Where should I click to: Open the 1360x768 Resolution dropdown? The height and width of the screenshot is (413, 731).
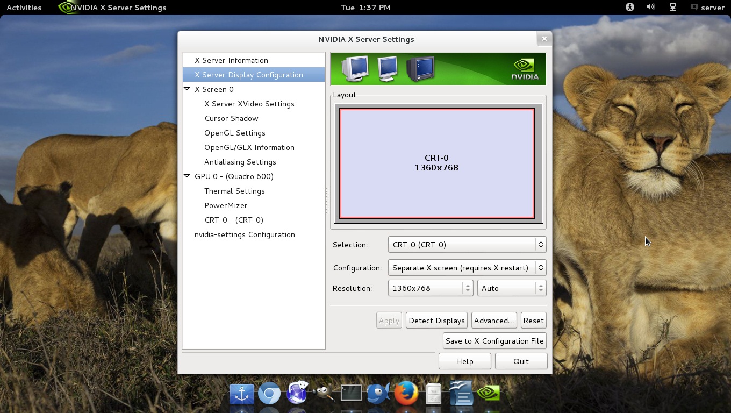430,288
